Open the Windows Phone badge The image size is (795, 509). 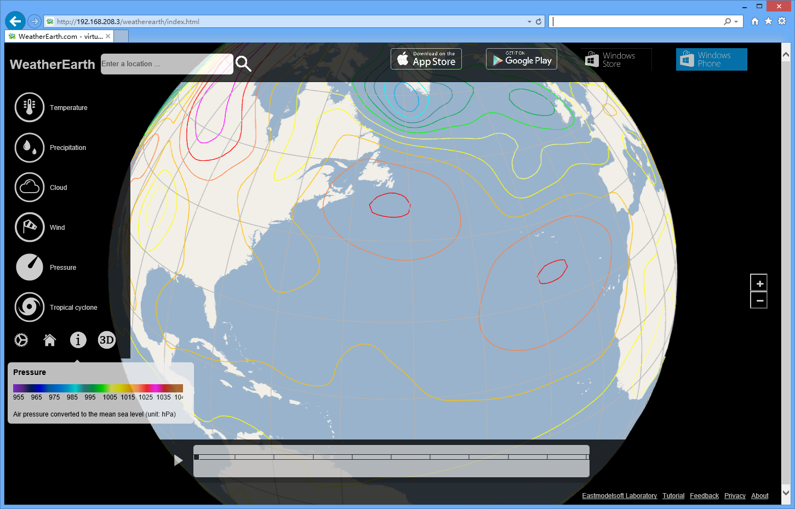(712, 59)
